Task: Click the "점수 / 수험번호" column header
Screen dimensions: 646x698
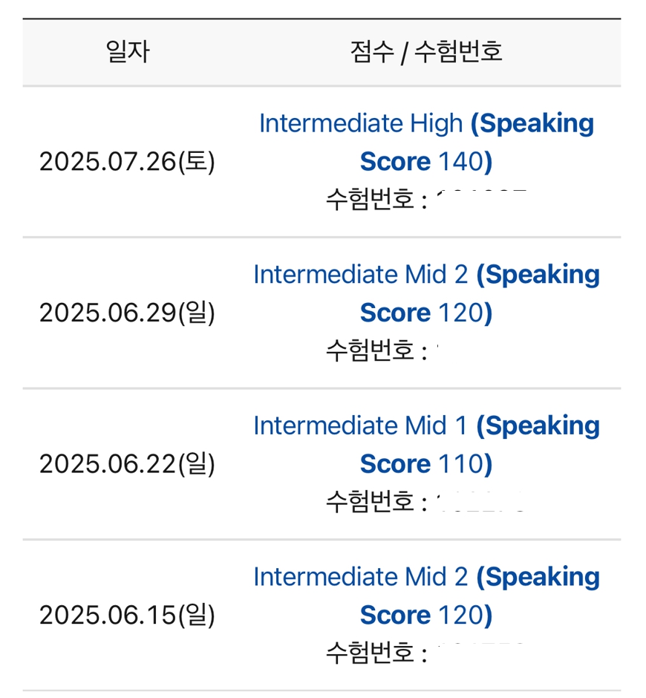Action: [x=426, y=52]
